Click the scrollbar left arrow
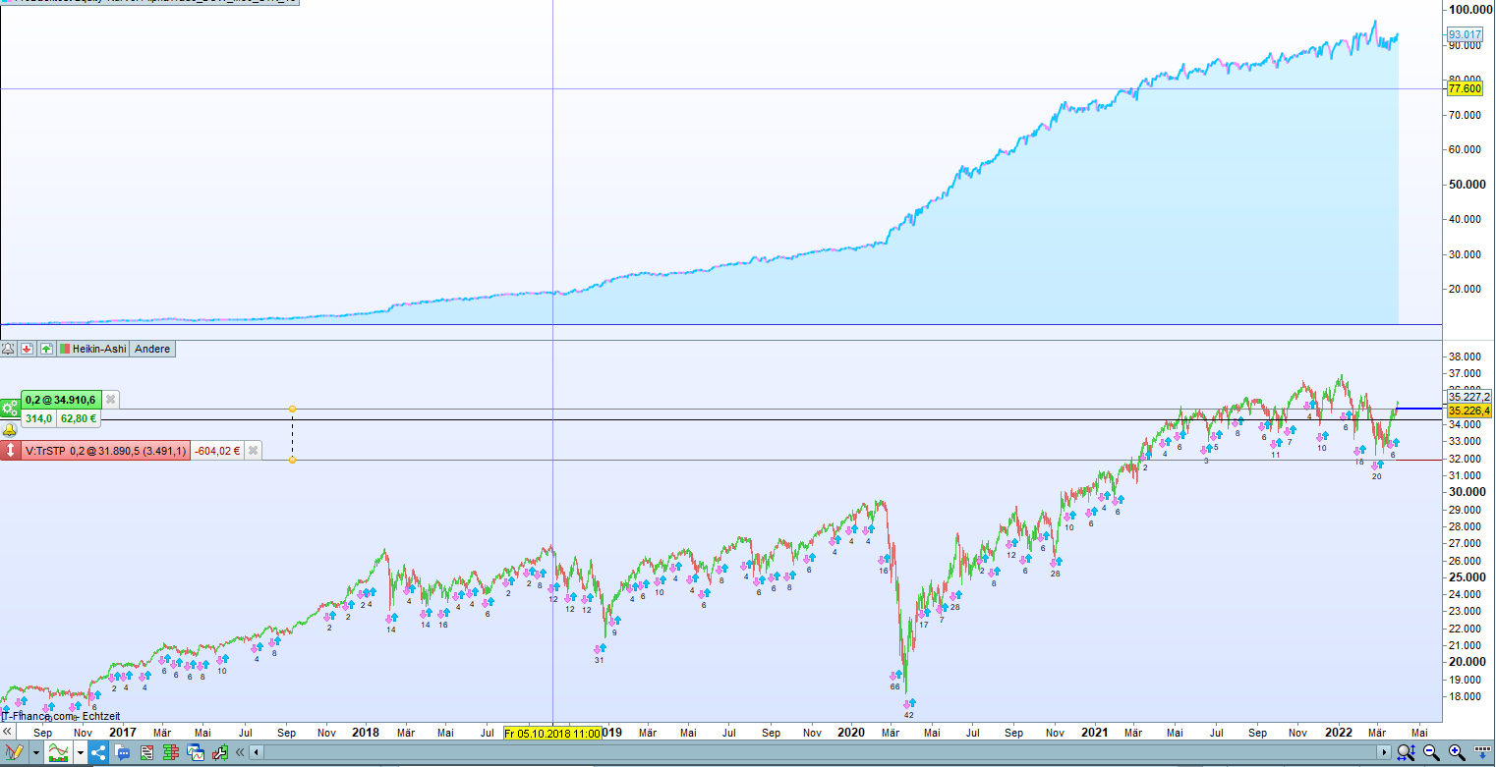The height and width of the screenshot is (767, 1496). tap(257, 753)
